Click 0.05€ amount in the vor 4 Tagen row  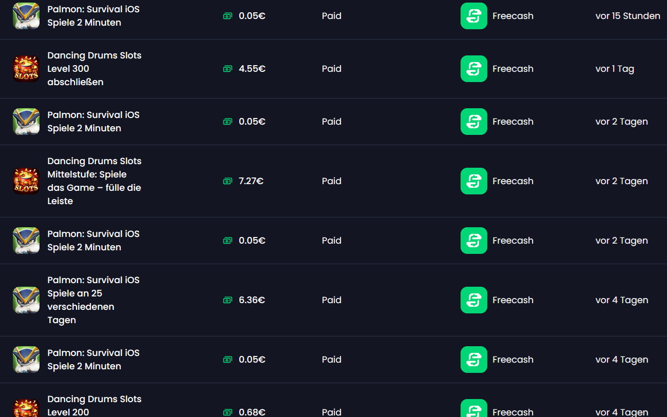(252, 360)
